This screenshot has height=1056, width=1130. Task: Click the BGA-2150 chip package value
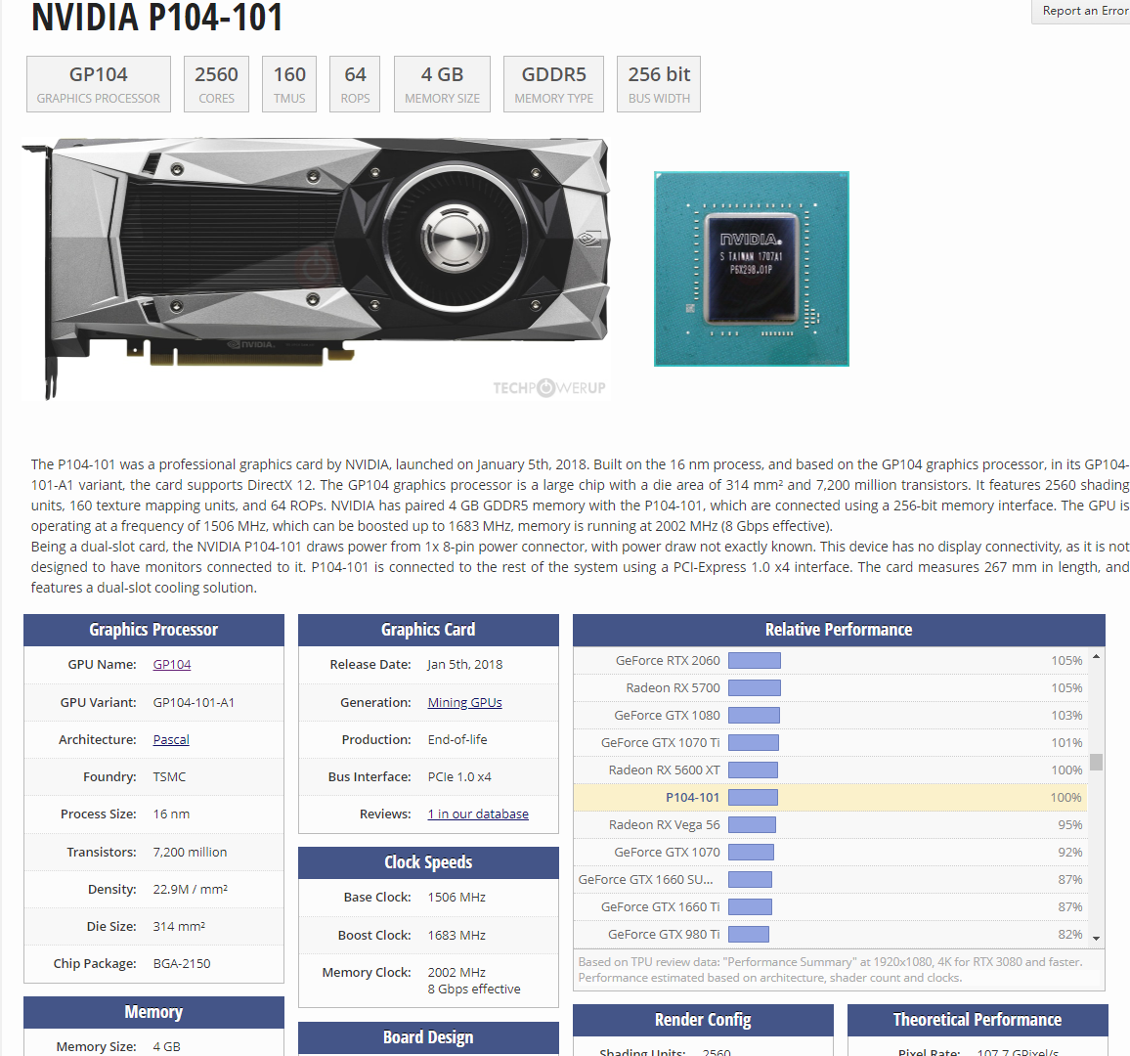point(182,964)
